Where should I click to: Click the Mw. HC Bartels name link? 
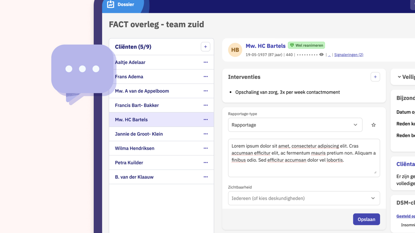(265, 46)
